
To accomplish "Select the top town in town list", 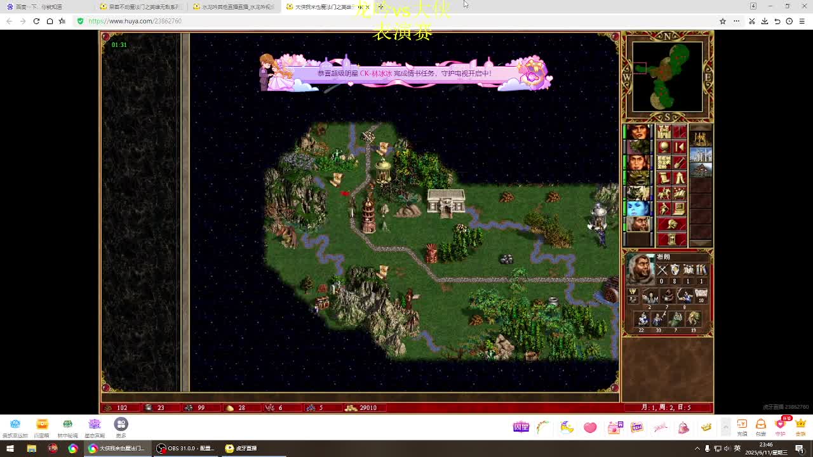I will [701, 138].
